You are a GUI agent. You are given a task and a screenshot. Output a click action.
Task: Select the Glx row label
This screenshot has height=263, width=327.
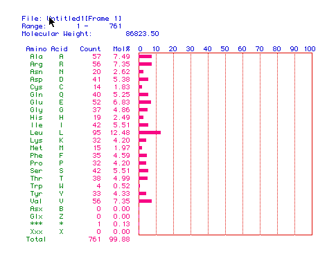click(x=36, y=217)
